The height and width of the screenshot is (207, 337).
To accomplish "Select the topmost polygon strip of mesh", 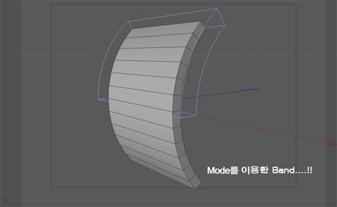I will point(163,30).
